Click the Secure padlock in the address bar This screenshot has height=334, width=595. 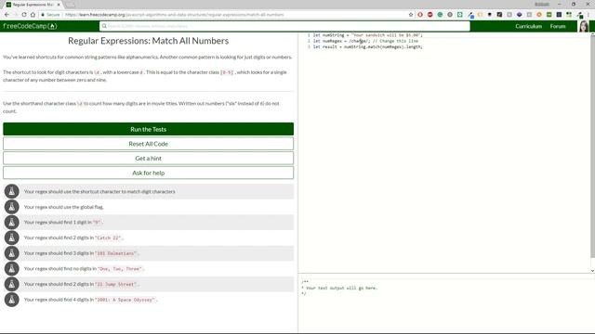coord(43,15)
